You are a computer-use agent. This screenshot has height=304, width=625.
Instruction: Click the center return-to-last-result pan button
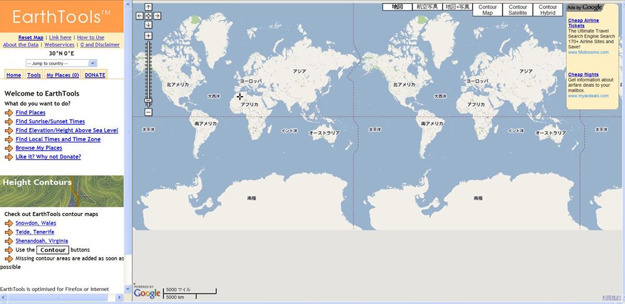pyautogui.click(x=148, y=16)
